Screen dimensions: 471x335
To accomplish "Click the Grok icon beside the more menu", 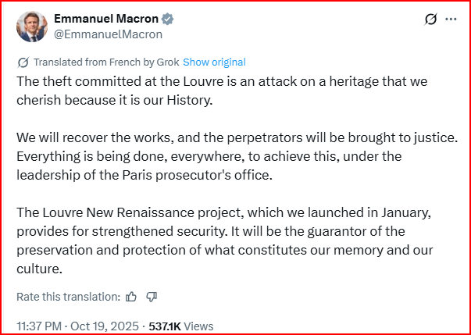I will 428,19.
